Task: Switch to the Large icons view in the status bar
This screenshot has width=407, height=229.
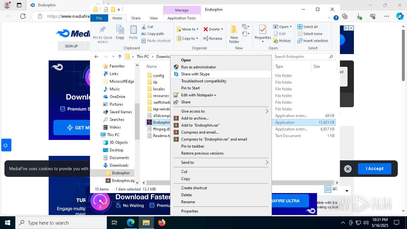Action: 335,189
